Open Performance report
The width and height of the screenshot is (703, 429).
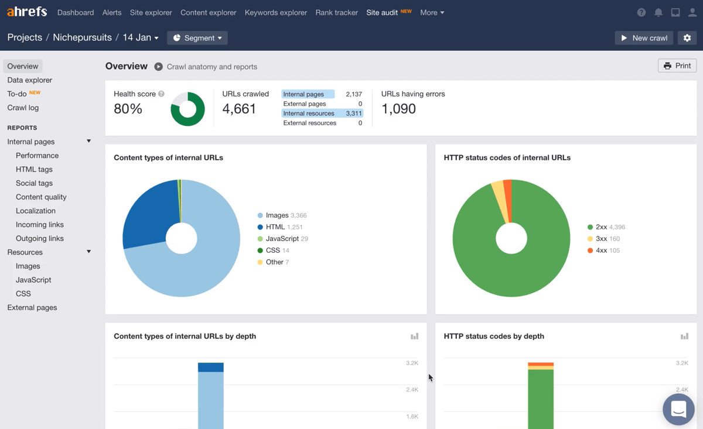(x=37, y=156)
